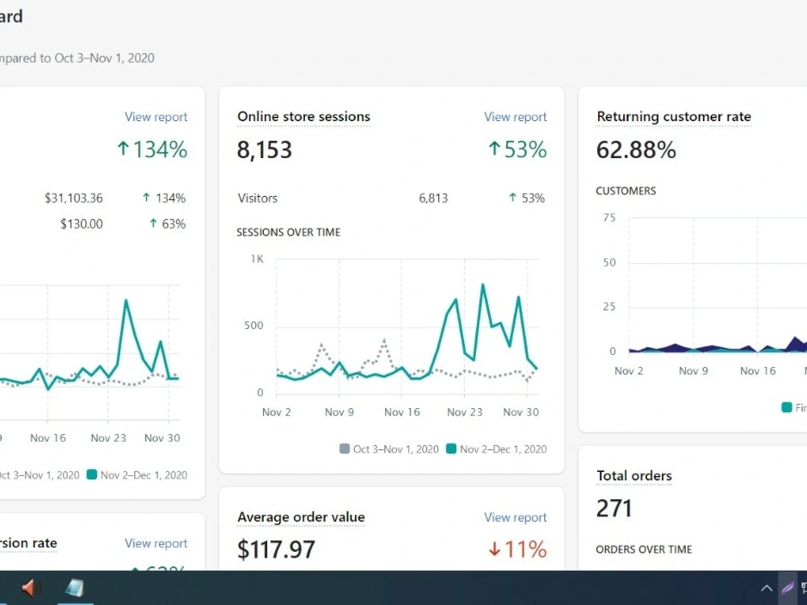Open View report link in the conversion rate card
Viewport: 807px width, 605px height.
[156, 543]
